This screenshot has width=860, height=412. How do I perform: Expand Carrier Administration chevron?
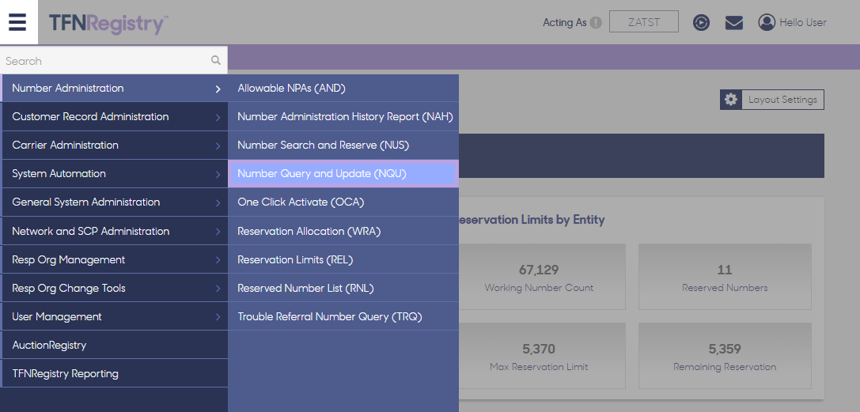tap(218, 146)
